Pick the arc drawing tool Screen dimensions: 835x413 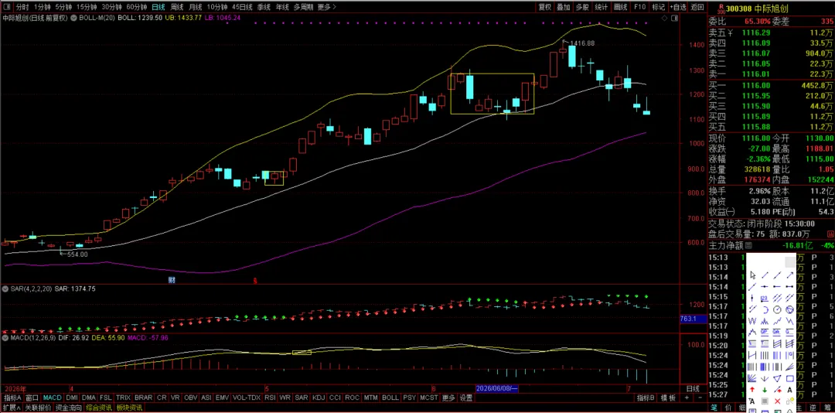tap(765, 309)
